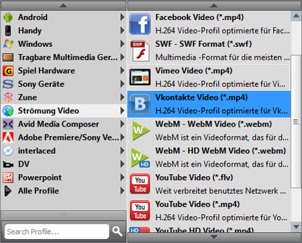Click the Handy phone icon
Image resolution: width=302 pixels, height=243 pixels.
click(x=8, y=31)
